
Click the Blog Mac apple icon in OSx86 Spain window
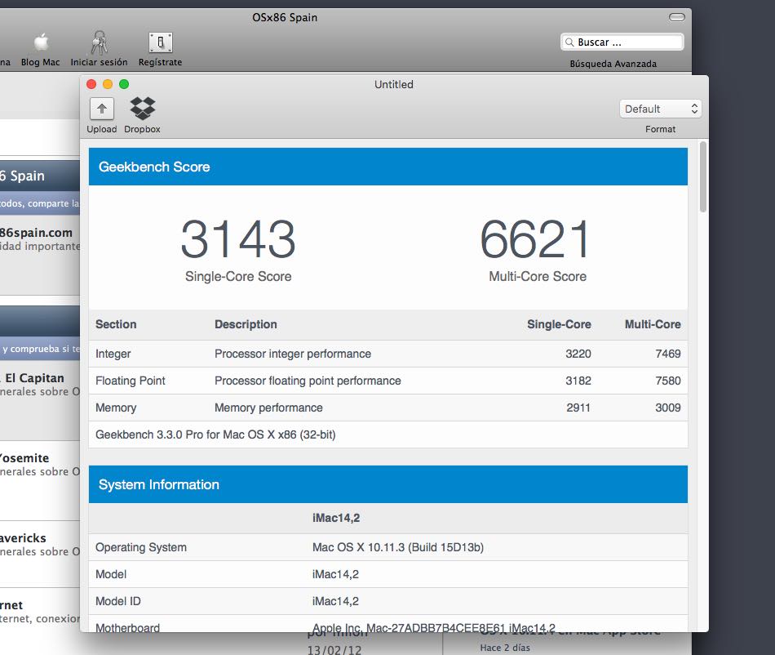pos(42,42)
